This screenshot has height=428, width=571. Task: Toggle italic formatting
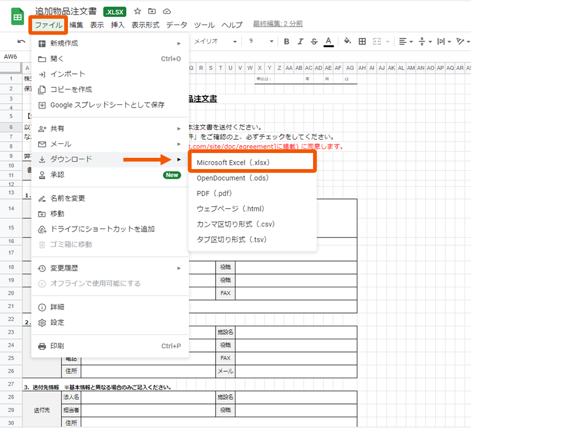[x=300, y=41]
